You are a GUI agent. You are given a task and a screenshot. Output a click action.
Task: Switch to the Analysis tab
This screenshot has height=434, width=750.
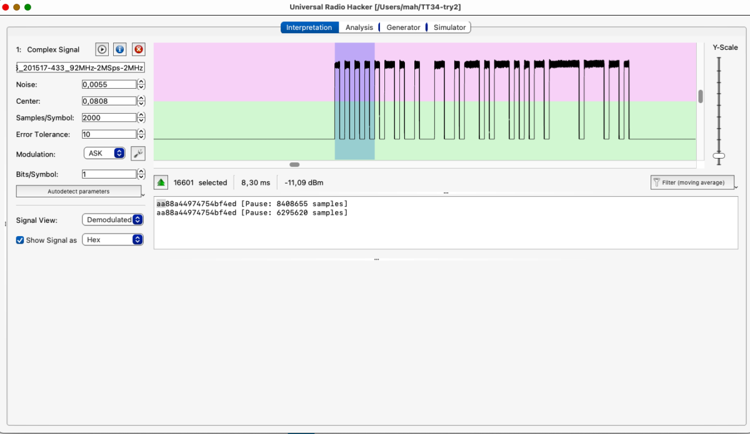tap(359, 27)
